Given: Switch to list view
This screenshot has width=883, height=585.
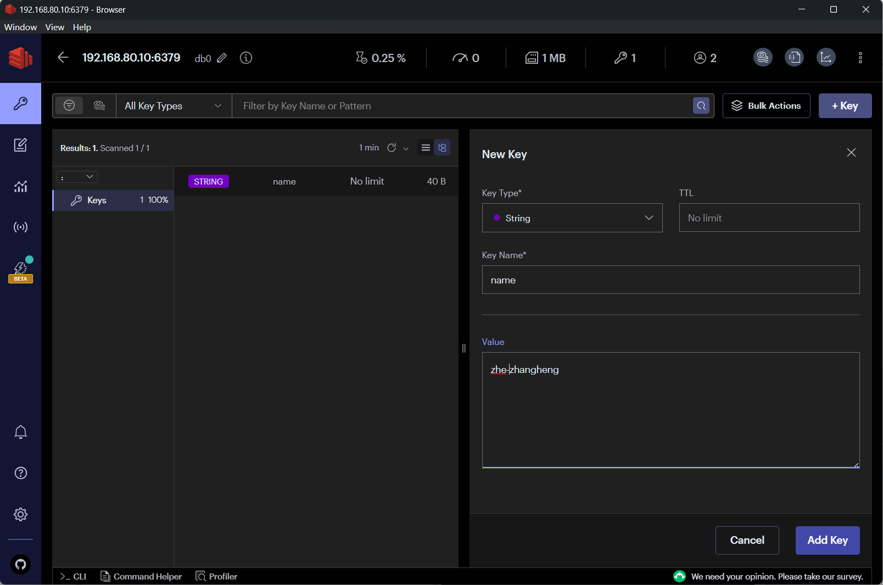Looking at the screenshot, I should point(426,148).
